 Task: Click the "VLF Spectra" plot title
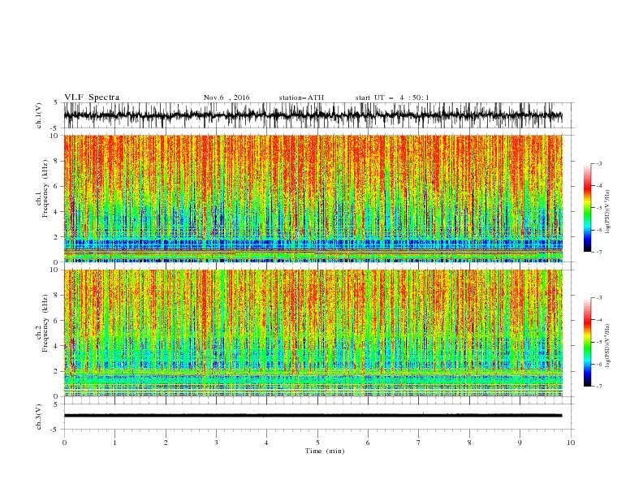click(92, 97)
